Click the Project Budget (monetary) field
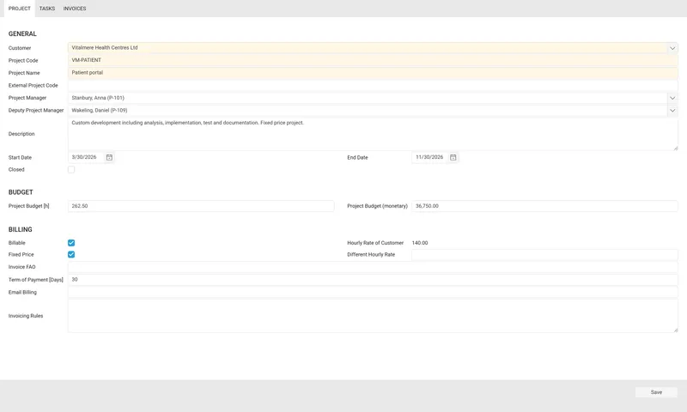The height and width of the screenshot is (412, 687). point(544,206)
